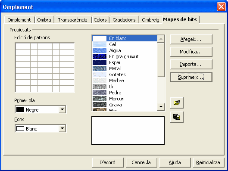This screenshot has height=171, width=228.
Task: Click the Afegeix... button
Action: click(x=191, y=39)
